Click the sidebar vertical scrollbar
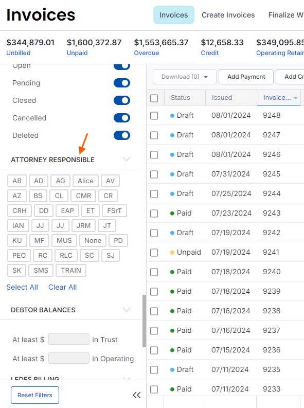The image size is (304, 408). tap(144, 321)
